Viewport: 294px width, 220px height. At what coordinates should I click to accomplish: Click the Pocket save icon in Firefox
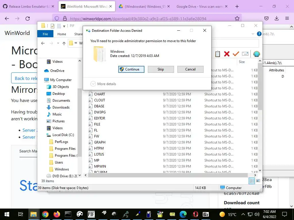pyautogui.click(x=266, y=18)
